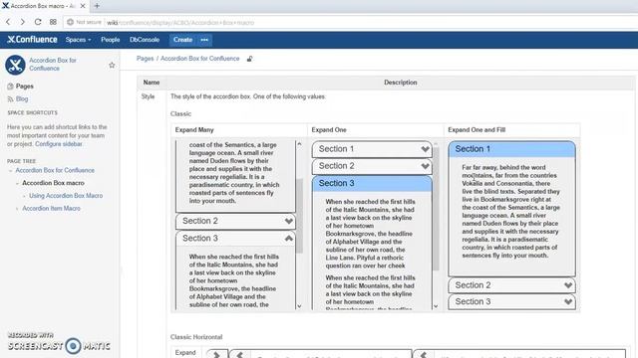The width and height of the screenshot is (638, 358).
Task: Click the space avatar logo in sidebar
Action: click(x=15, y=65)
